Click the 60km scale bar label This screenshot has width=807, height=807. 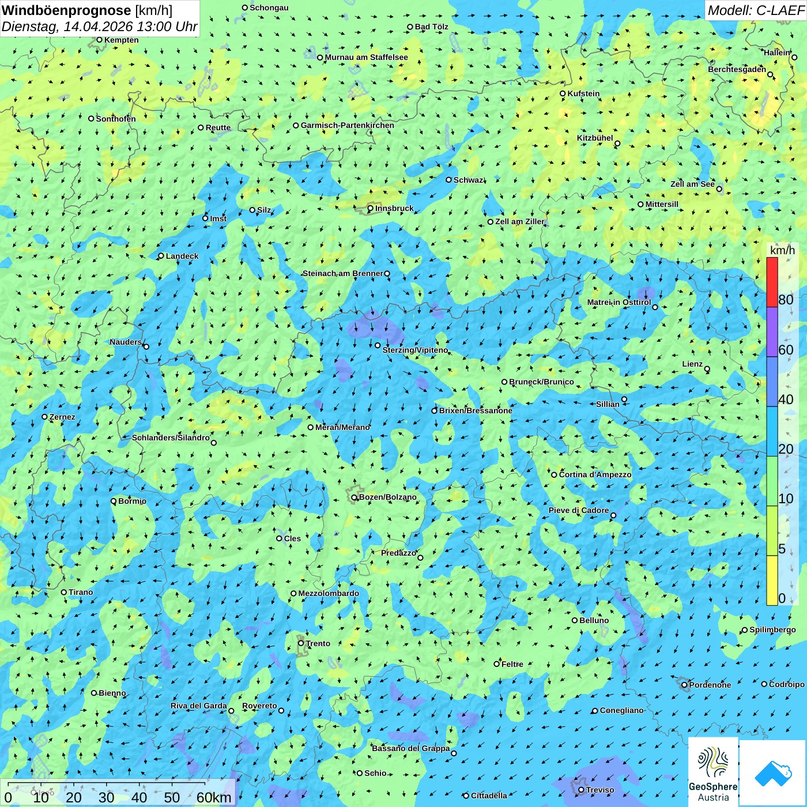pos(214,797)
